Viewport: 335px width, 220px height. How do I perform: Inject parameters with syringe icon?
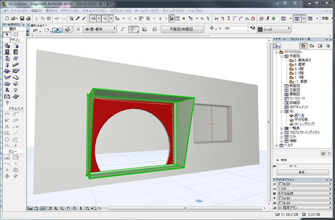[84, 18]
